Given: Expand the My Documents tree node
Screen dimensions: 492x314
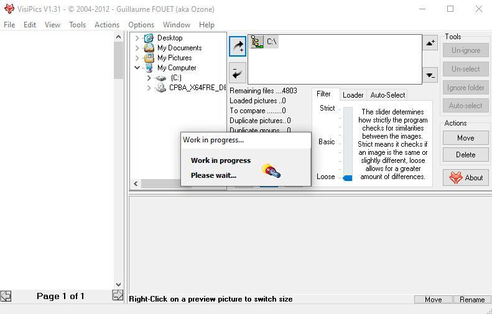Looking at the screenshot, I should coord(137,48).
